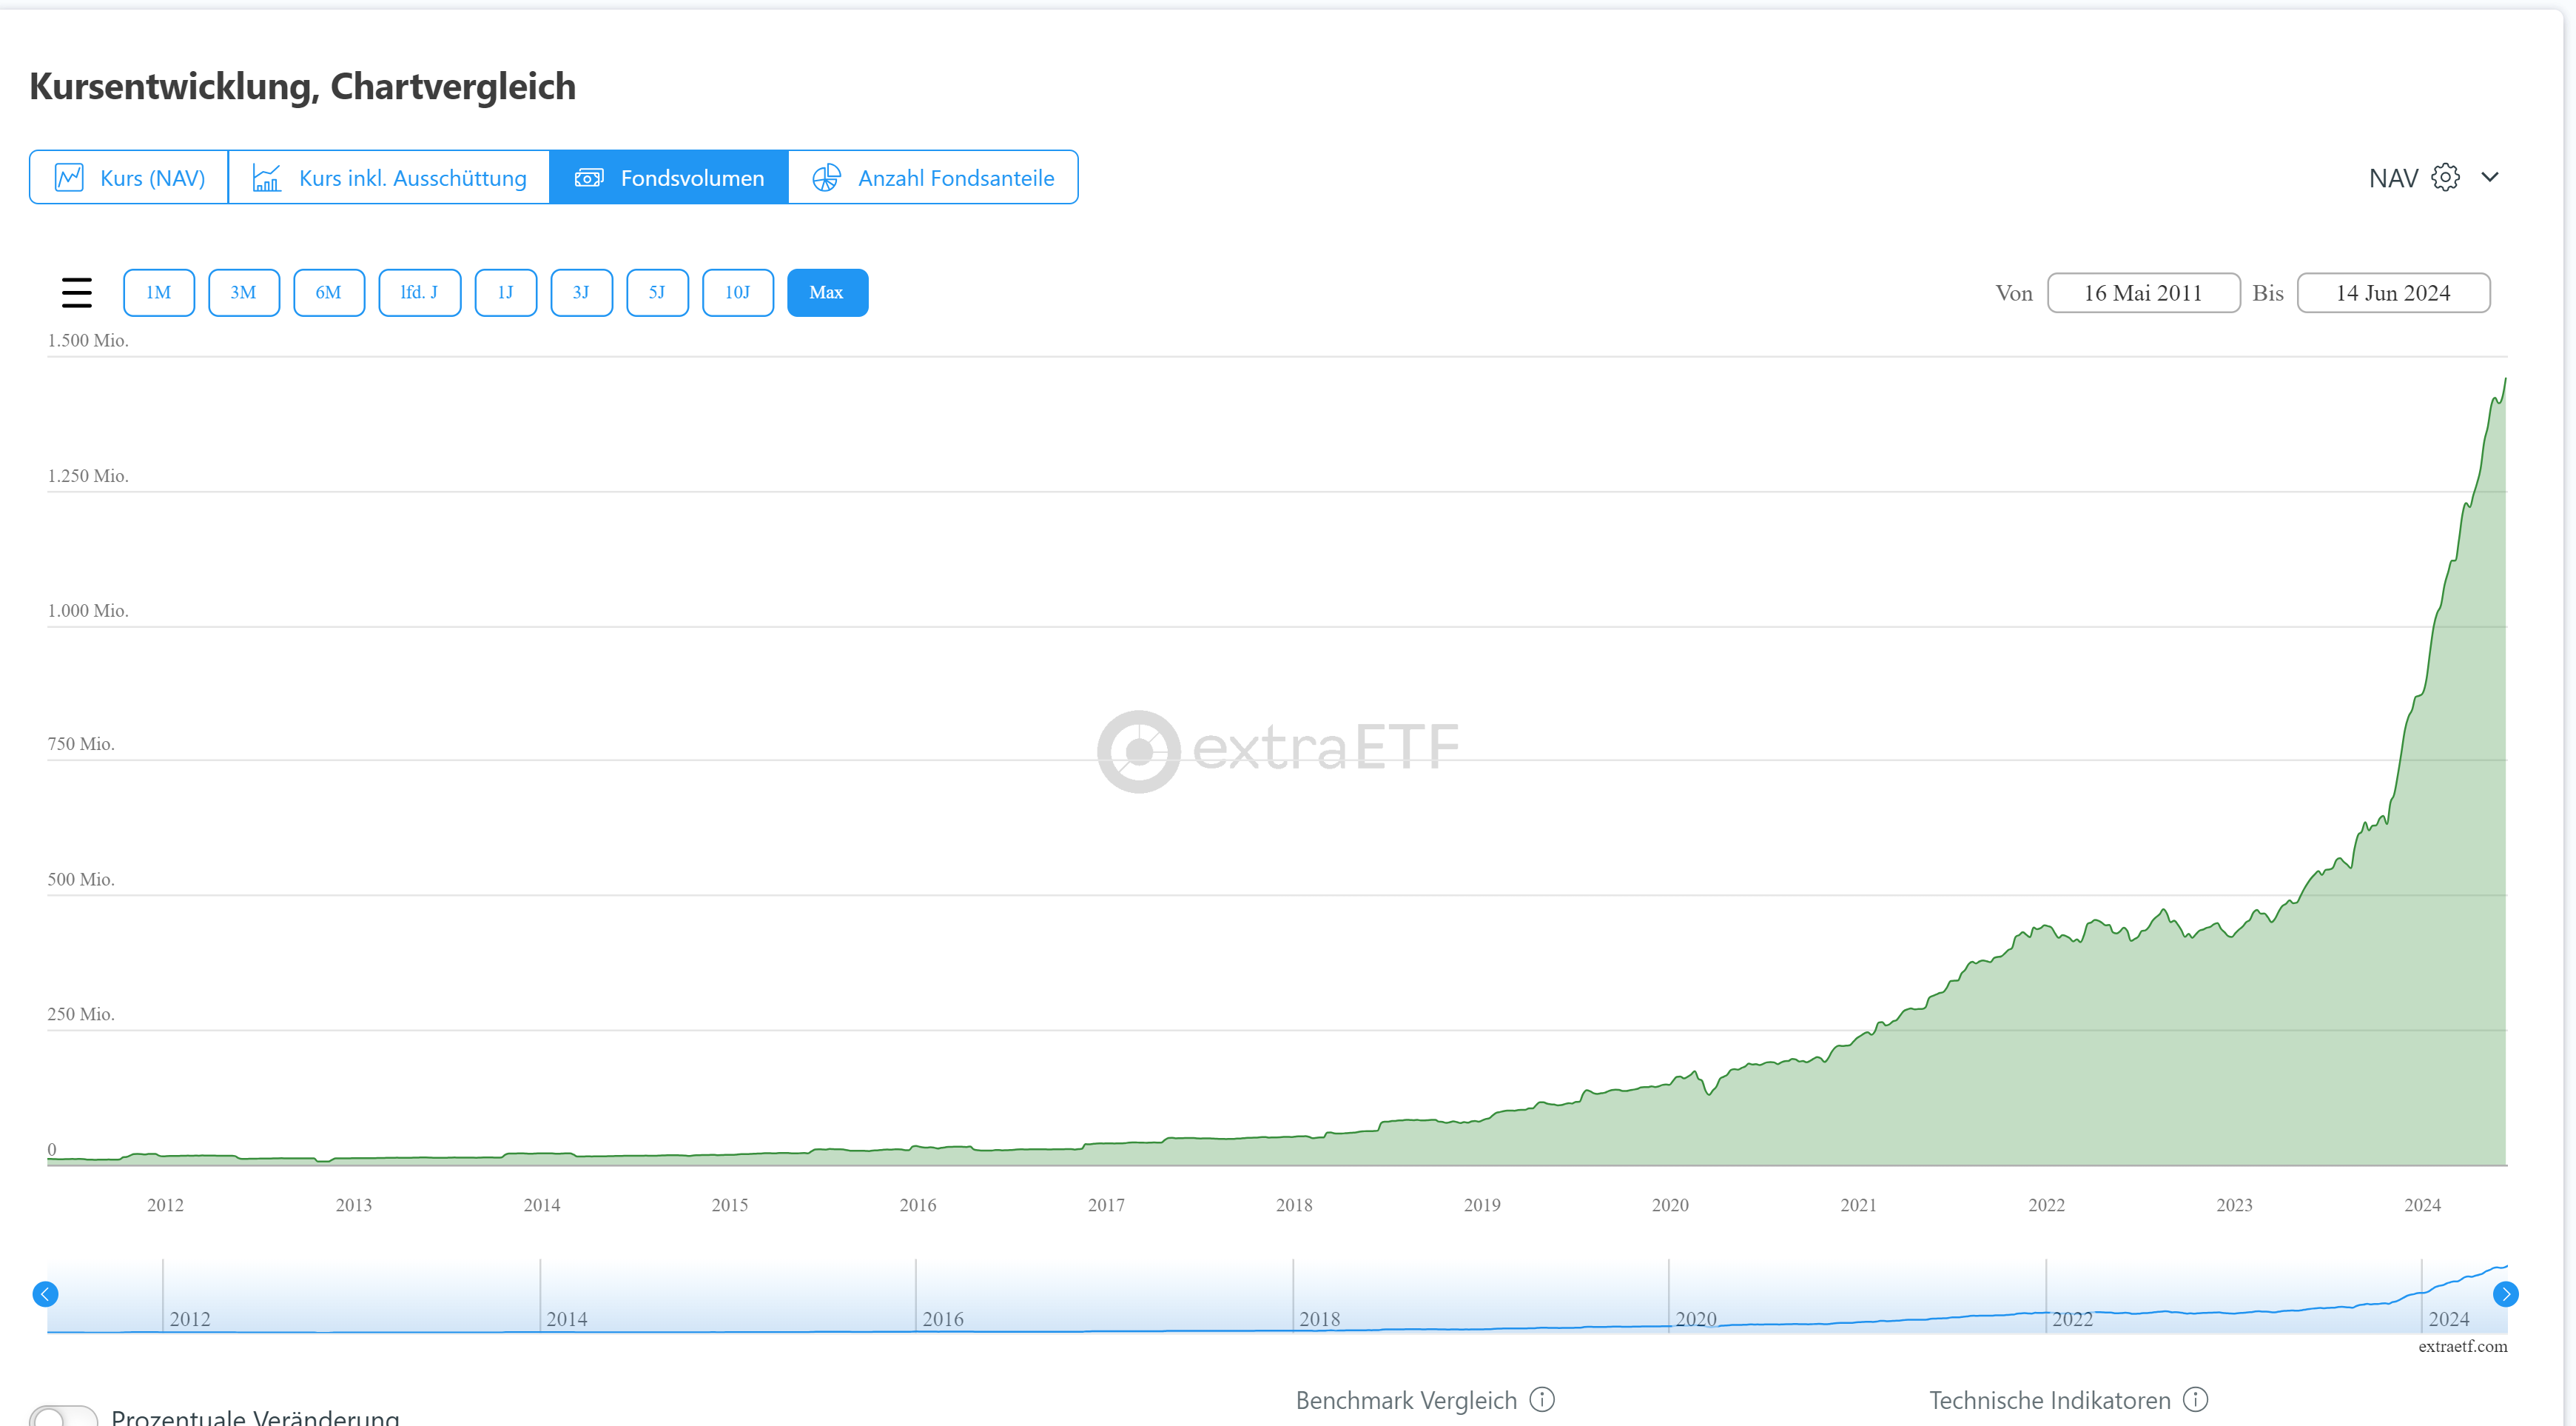2576x1426 pixels.
Task: Select the Fondsvolumen tab
Action: click(x=669, y=177)
